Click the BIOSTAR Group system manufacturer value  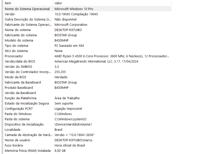tap(66, 35)
